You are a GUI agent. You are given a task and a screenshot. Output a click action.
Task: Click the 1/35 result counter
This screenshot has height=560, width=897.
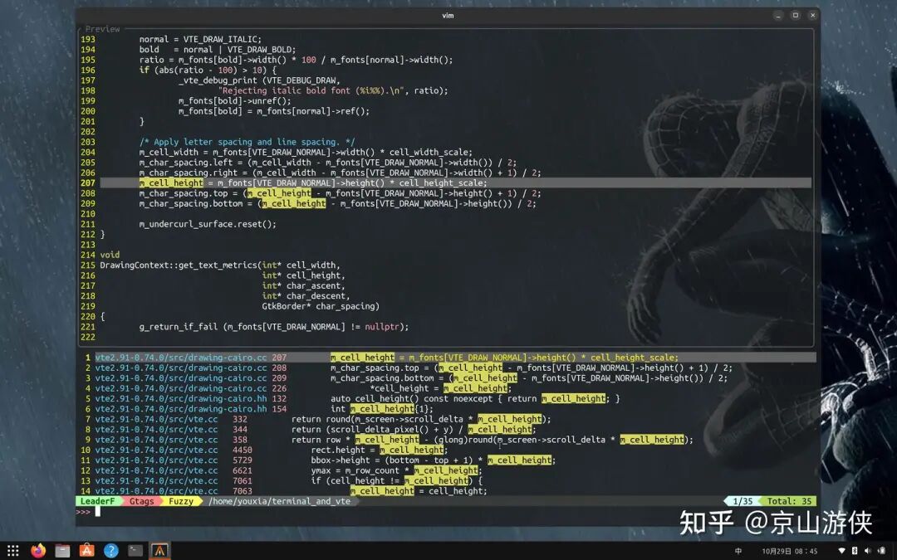(743, 501)
